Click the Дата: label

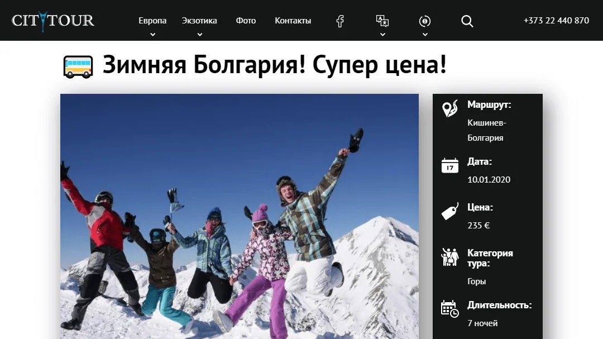(480, 161)
